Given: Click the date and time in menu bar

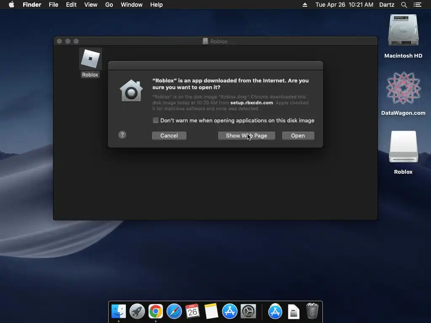Looking at the screenshot, I should [344, 5].
